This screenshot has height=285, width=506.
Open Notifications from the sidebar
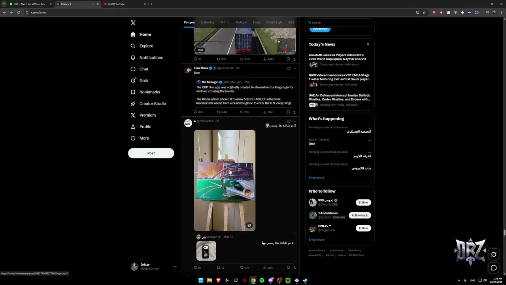(147, 57)
